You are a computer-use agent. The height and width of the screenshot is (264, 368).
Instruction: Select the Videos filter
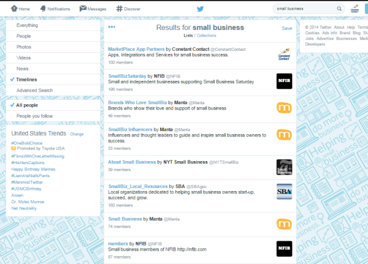pos(53,58)
